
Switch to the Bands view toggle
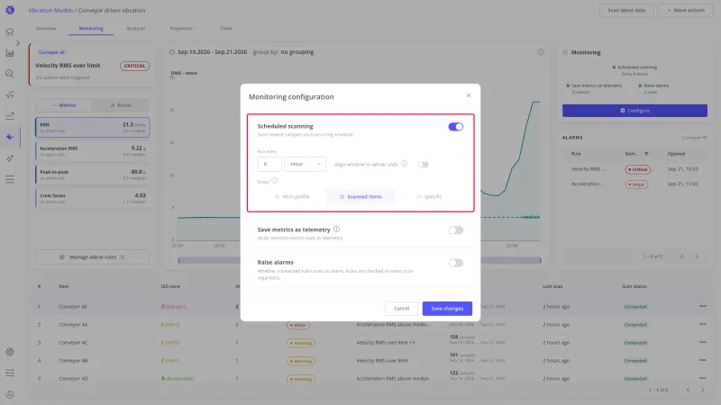click(121, 105)
